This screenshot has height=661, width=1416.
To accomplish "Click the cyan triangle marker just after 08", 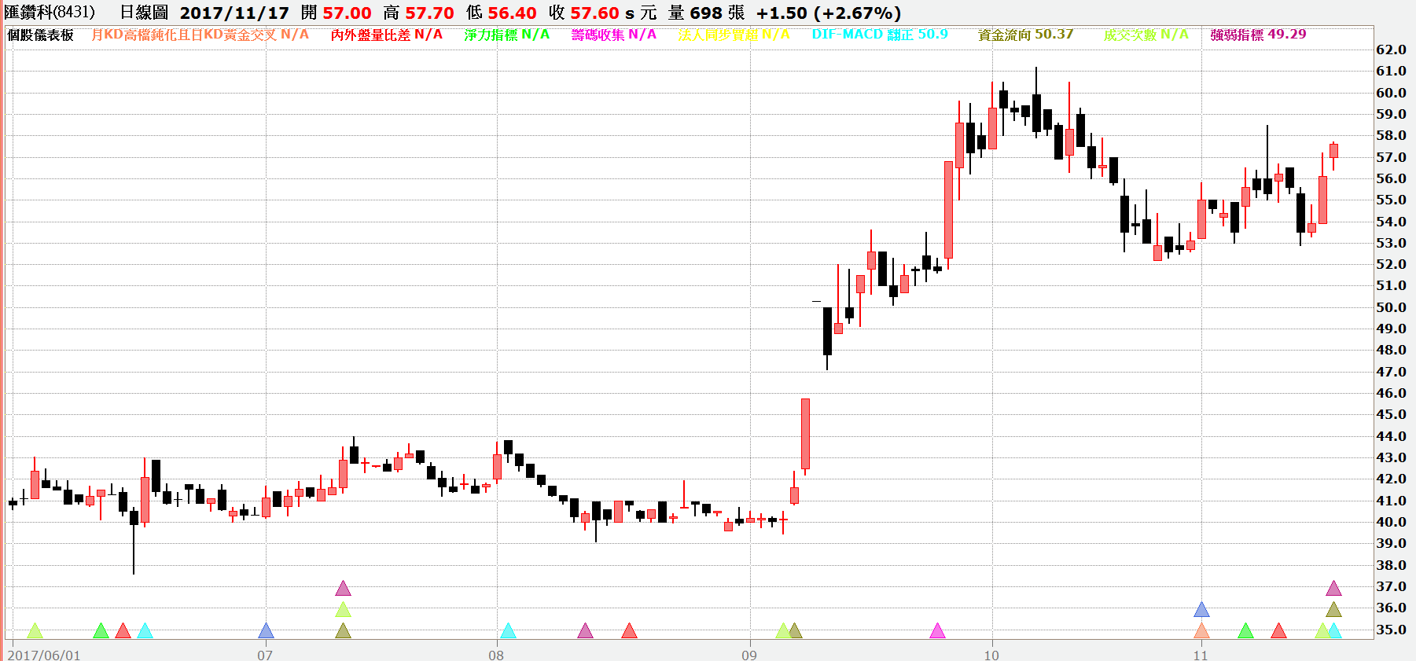I will (x=508, y=631).
